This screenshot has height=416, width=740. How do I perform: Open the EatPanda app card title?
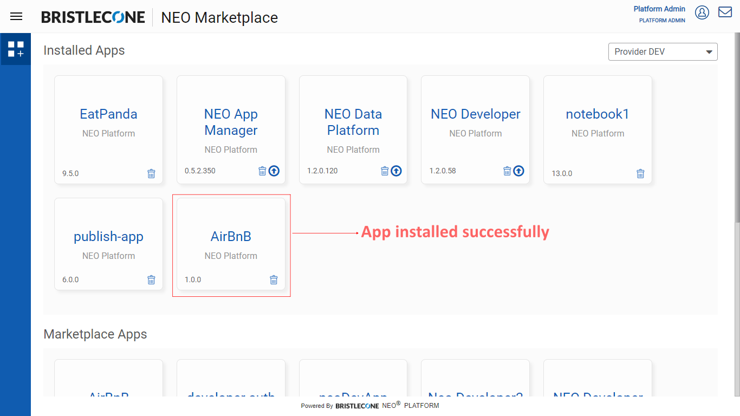108,114
